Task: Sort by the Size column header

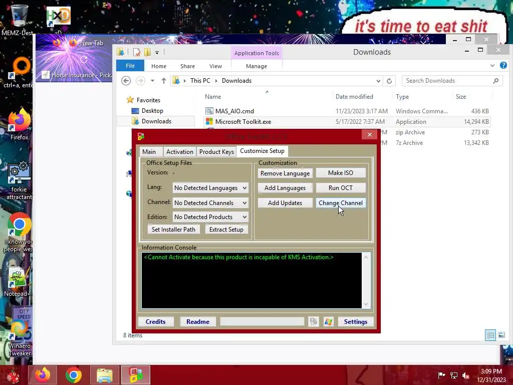Action: pyautogui.click(x=461, y=97)
